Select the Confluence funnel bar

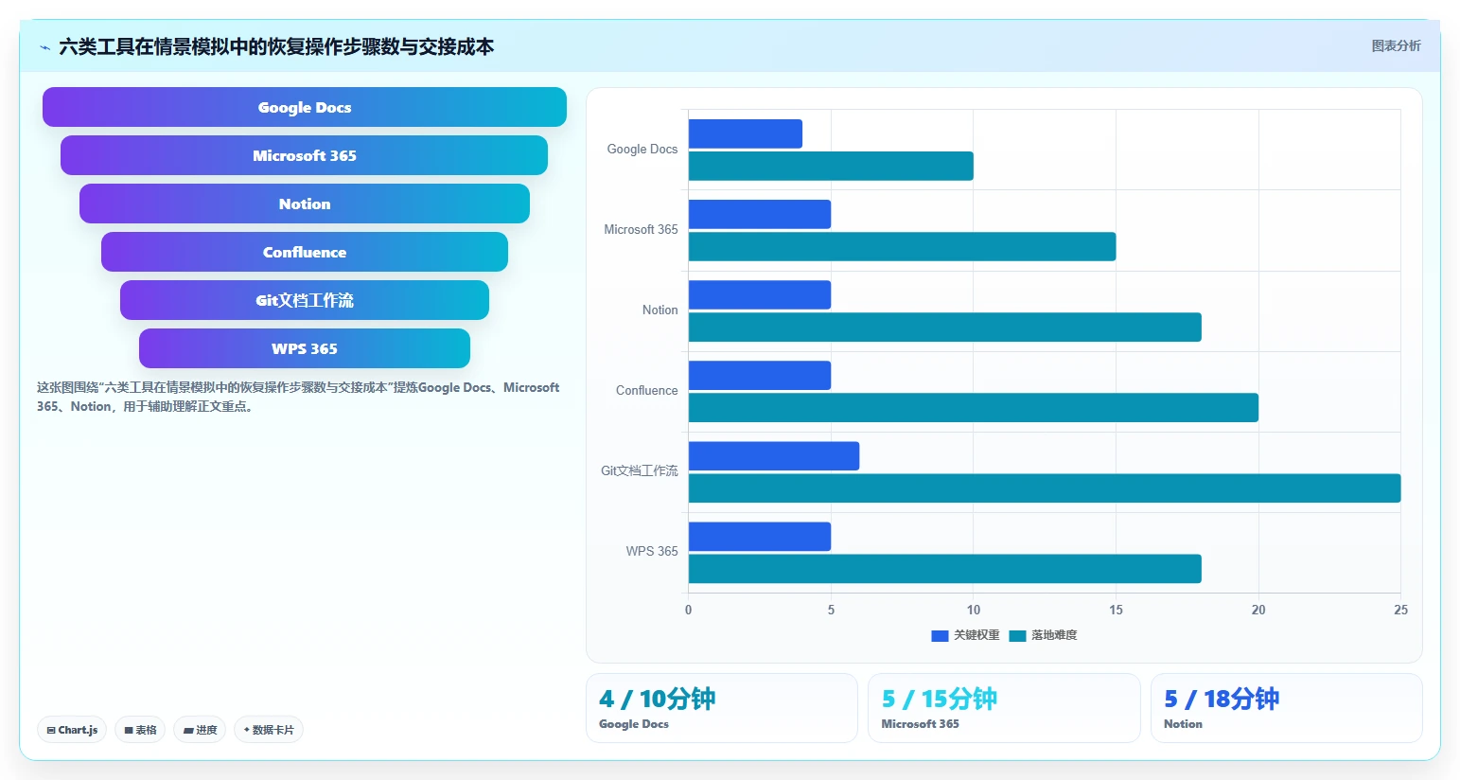click(305, 252)
